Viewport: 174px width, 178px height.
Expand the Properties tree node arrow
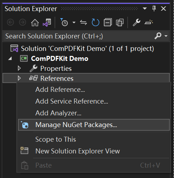pos(19,68)
